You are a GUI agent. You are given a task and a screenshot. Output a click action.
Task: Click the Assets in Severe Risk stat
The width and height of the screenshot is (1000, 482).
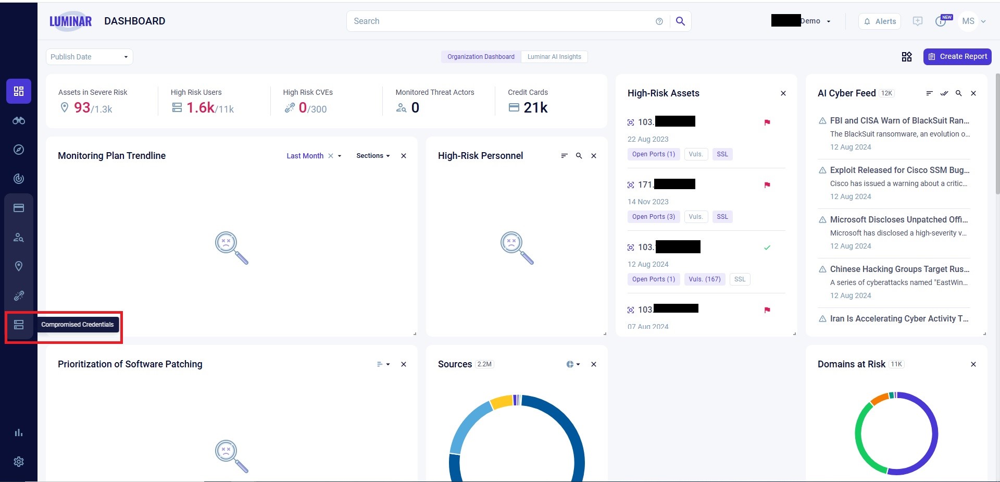click(x=93, y=101)
